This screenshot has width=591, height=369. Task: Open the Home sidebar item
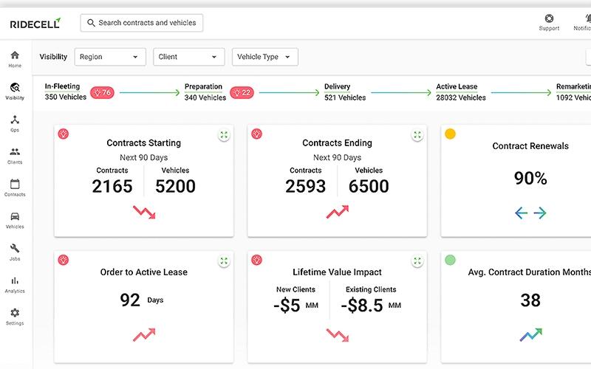point(15,59)
